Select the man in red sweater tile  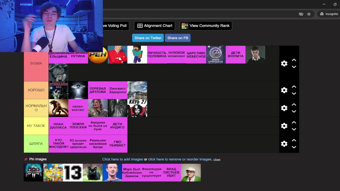[x=117, y=55]
